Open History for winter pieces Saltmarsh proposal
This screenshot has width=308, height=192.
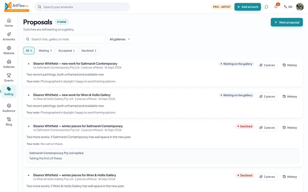(290, 127)
